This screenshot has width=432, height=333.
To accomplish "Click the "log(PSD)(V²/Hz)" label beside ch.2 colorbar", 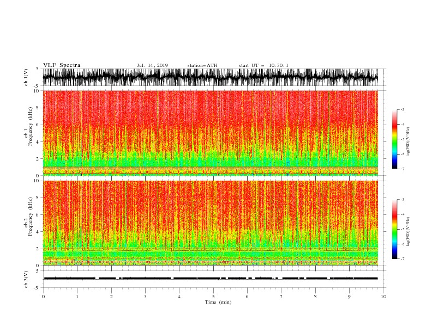I will tap(409, 232).
